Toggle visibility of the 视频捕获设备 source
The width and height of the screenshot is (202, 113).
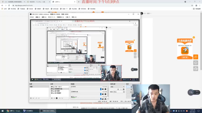click(52, 89)
